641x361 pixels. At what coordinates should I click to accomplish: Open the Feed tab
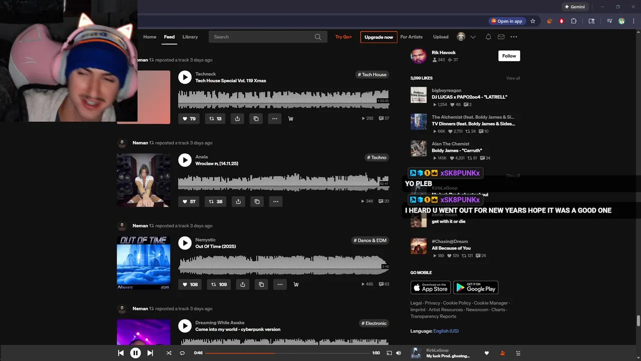pyautogui.click(x=169, y=37)
